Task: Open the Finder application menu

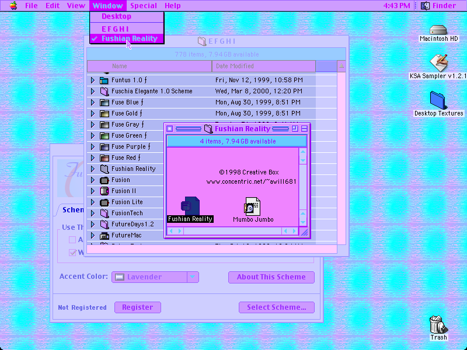Action: 438,6
